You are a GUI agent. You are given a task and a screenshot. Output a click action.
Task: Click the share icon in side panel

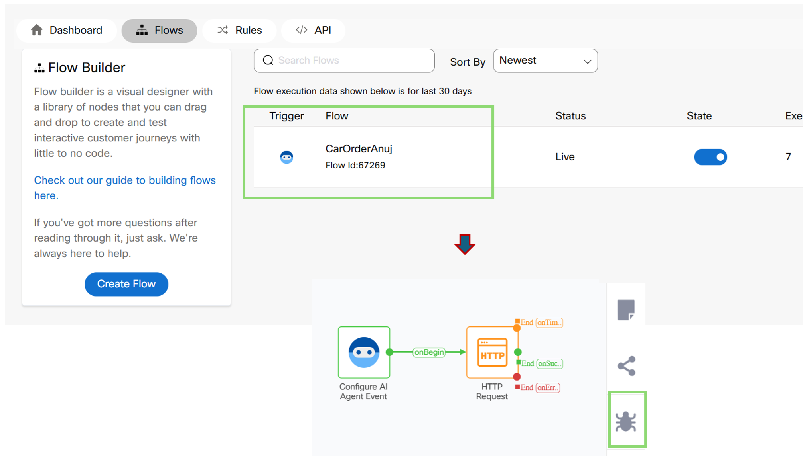click(x=626, y=366)
